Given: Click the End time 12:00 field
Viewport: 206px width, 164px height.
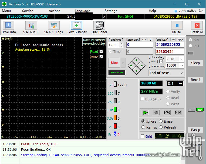Looking at the screenshot, I should [114, 45].
